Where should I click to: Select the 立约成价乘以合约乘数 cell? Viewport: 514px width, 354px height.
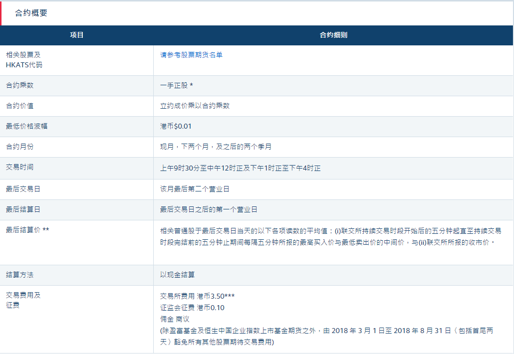(195, 106)
